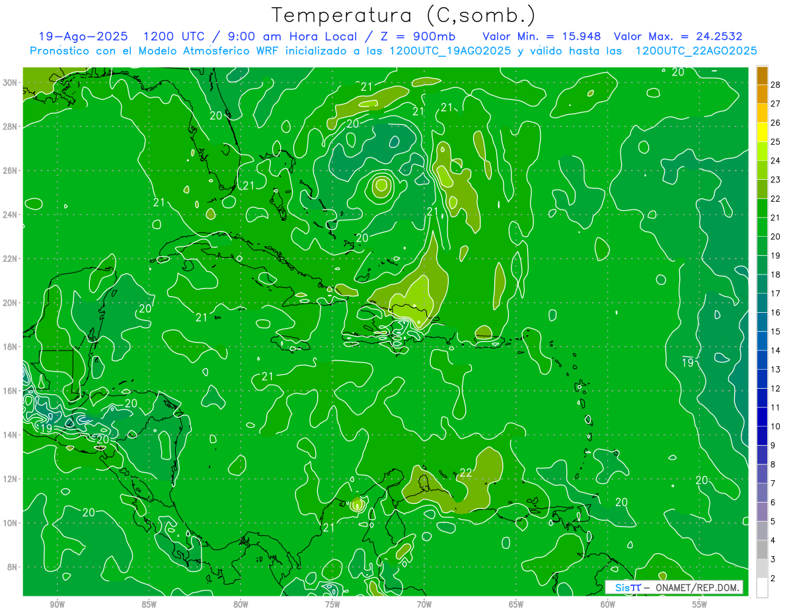Click the "30N" latitude axis label
This screenshot has height=613, width=793.
coord(11,83)
